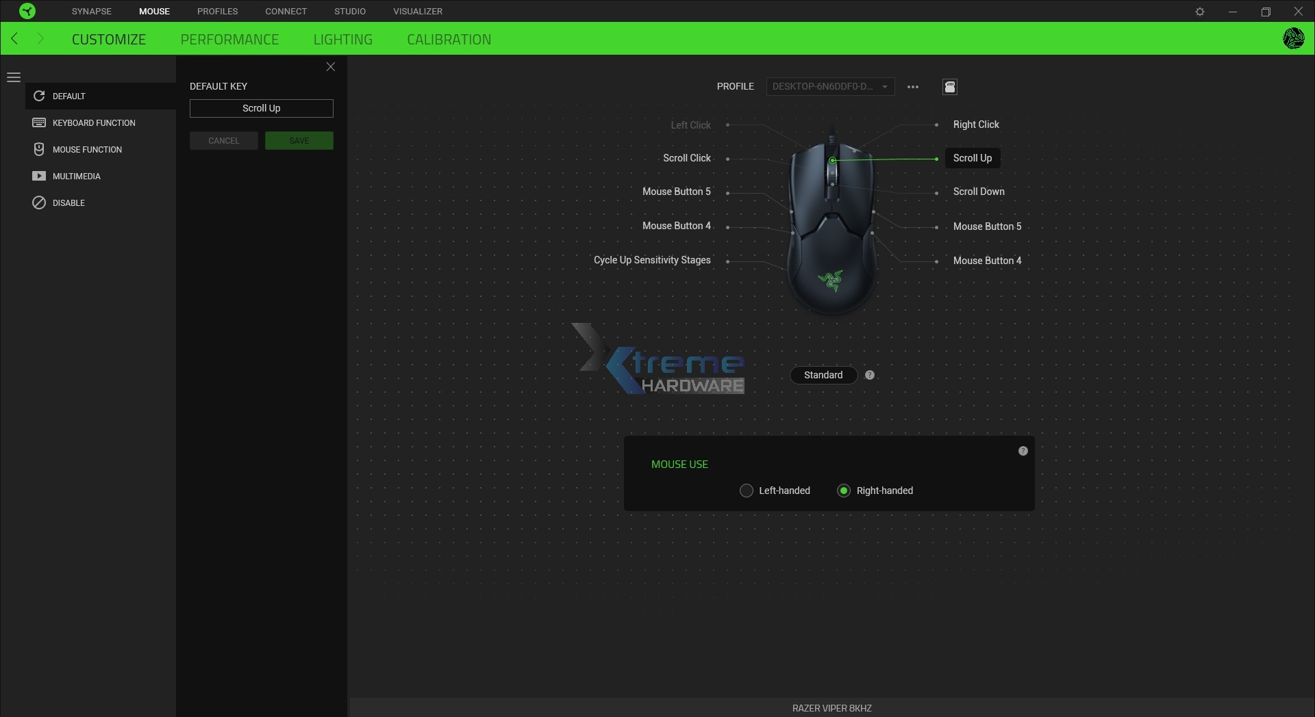This screenshot has height=717, width=1315.
Task: Open the onboard memory profiles icon
Action: [951, 87]
